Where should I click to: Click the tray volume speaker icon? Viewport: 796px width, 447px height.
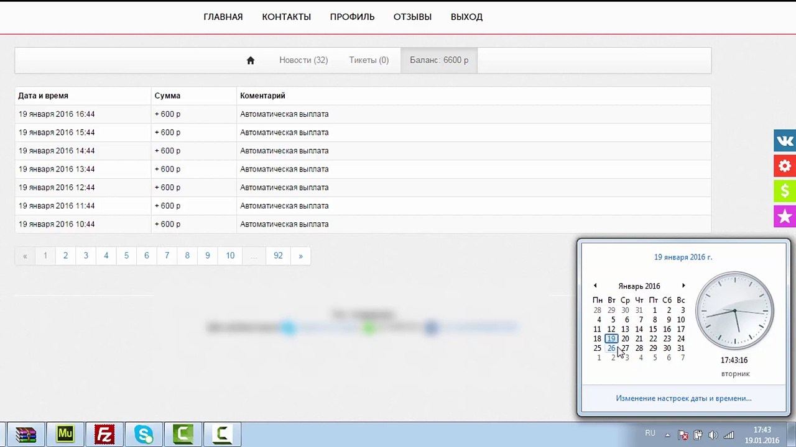coord(713,435)
